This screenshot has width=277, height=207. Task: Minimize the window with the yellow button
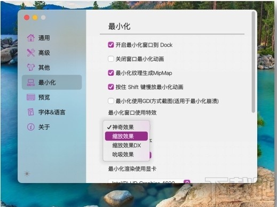pos(35,18)
